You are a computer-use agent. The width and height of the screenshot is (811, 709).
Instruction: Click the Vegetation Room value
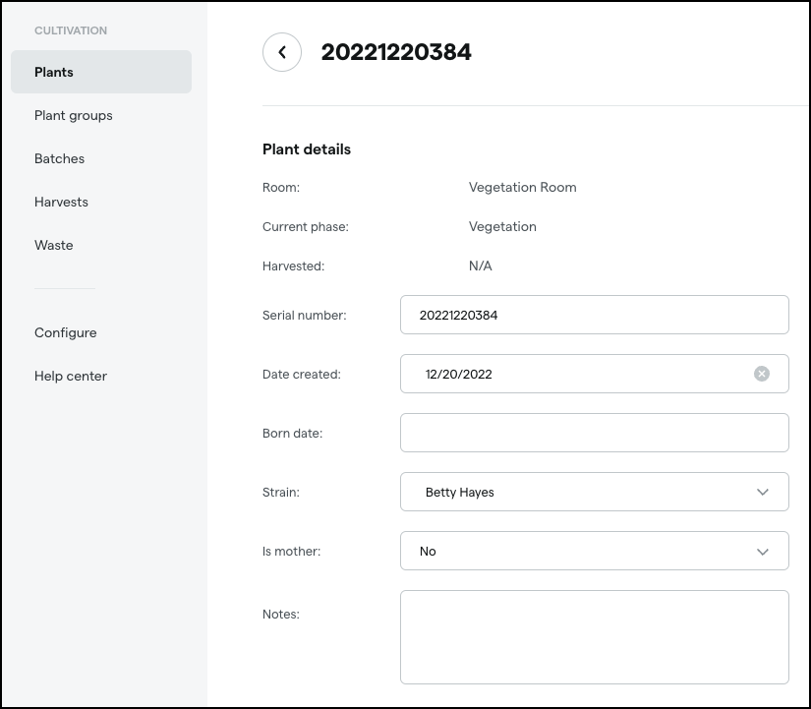[522, 188]
